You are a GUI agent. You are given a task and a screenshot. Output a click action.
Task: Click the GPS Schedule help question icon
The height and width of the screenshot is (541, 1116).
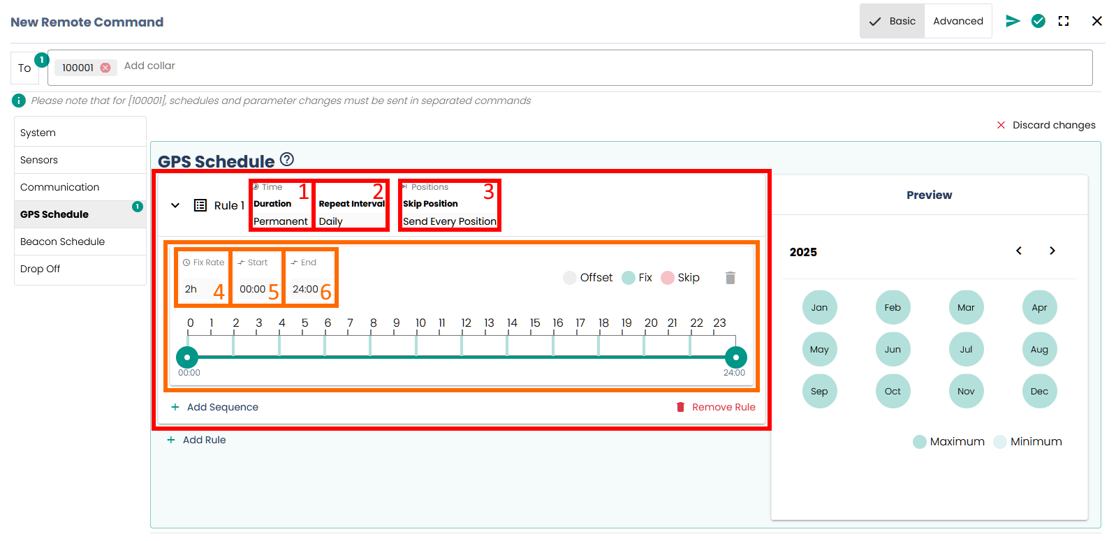[x=286, y=160]
